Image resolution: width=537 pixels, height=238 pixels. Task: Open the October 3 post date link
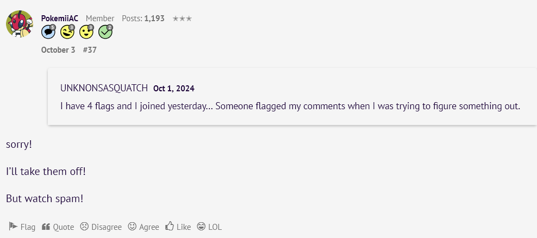(x=58, y=50)
